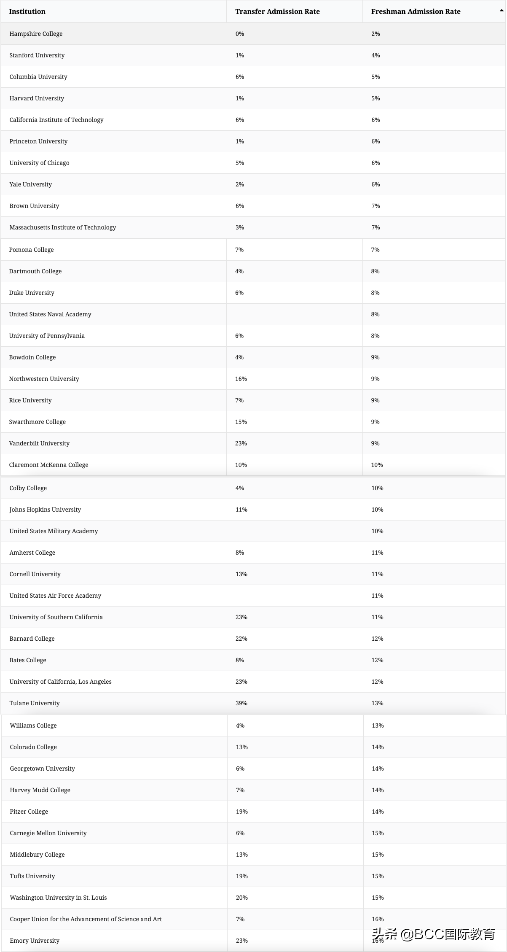507x952 pixels.
Task: Sort by the Institution column header
Action: click(27, 12)
